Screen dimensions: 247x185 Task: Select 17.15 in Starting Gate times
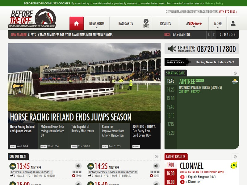tap(171, 124)
